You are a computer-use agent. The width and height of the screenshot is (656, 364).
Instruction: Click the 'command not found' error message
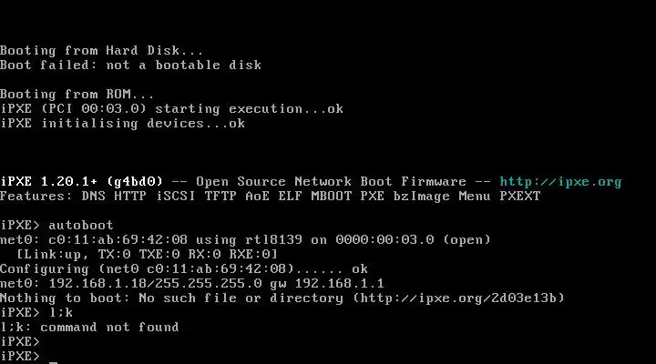point(109,328)
